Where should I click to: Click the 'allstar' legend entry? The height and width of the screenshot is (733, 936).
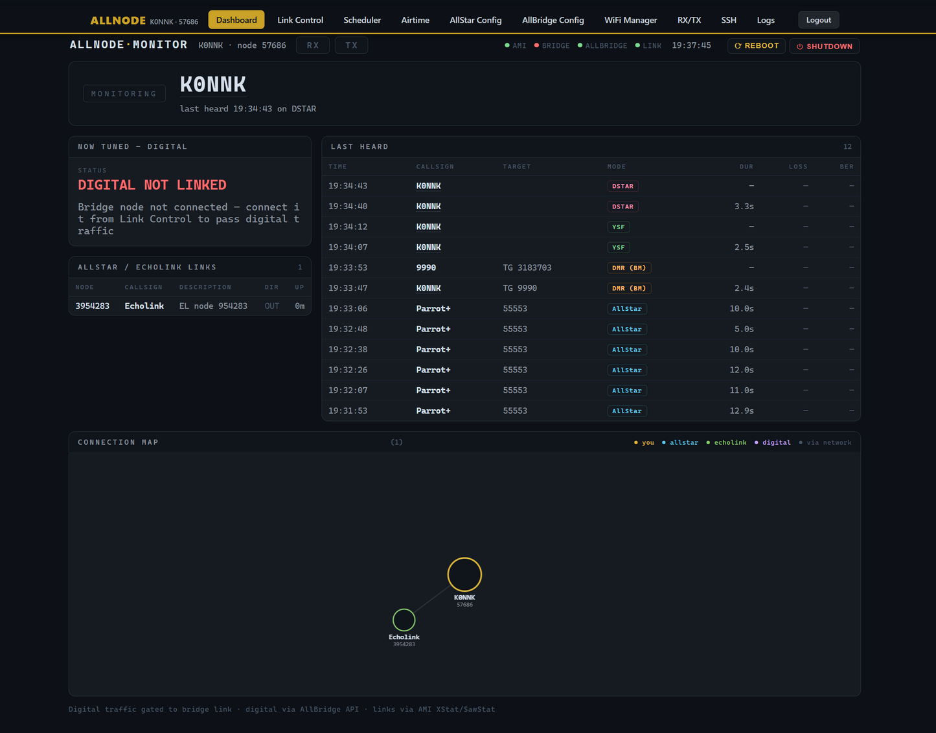click(680, 443)
